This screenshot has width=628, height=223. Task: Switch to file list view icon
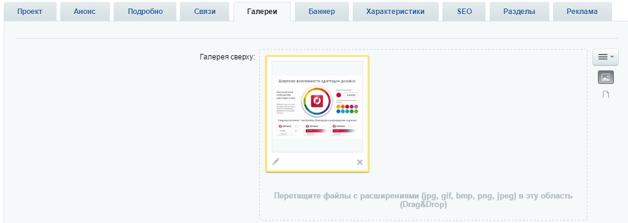coord(606,95)
